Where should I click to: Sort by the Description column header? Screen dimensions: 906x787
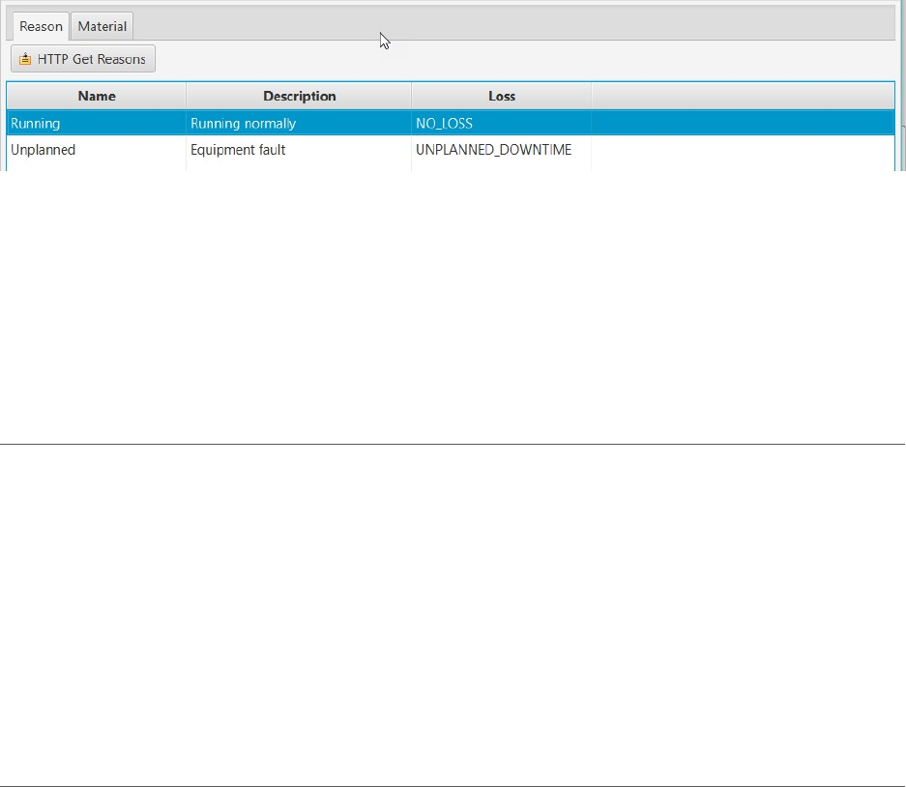pos(299,96)
